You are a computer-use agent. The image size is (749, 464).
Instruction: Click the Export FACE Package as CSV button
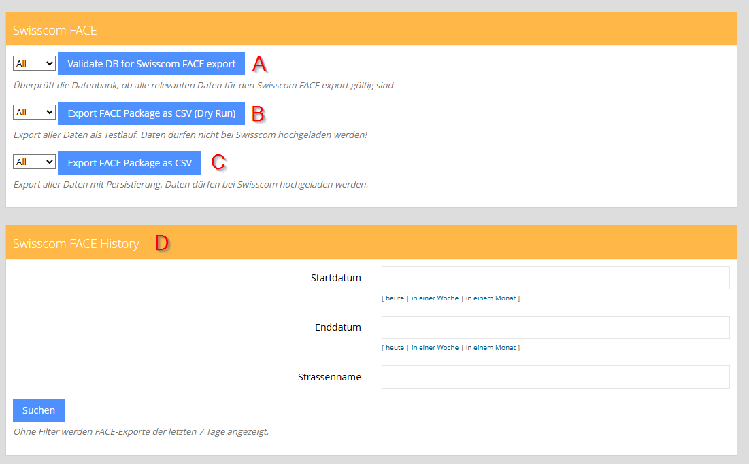[129, 163]
